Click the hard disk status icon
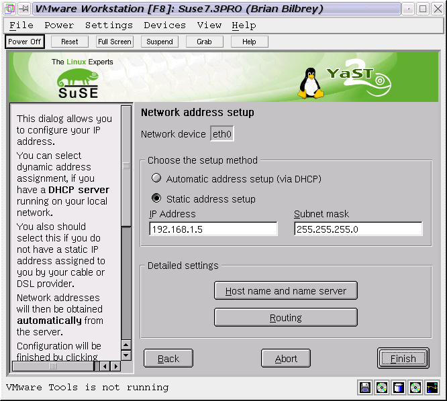 pyautogui.click(x=399, y=388)
